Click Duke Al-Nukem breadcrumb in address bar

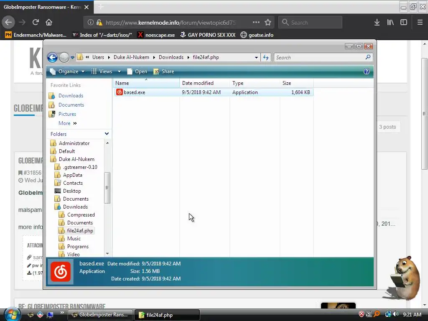131,57
